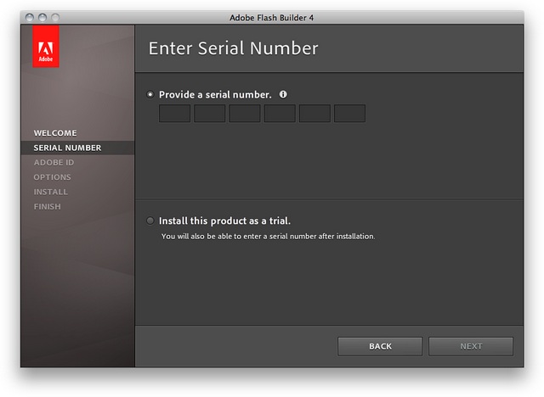Click the first serial number box

pyautogui.click(x=174, y=114)
